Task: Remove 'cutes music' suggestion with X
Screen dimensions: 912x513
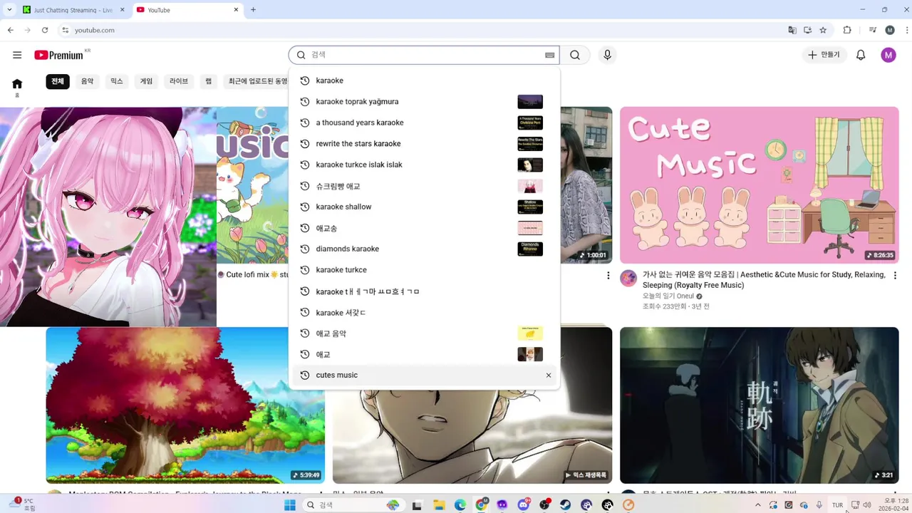Action: (x=549, y=375)
